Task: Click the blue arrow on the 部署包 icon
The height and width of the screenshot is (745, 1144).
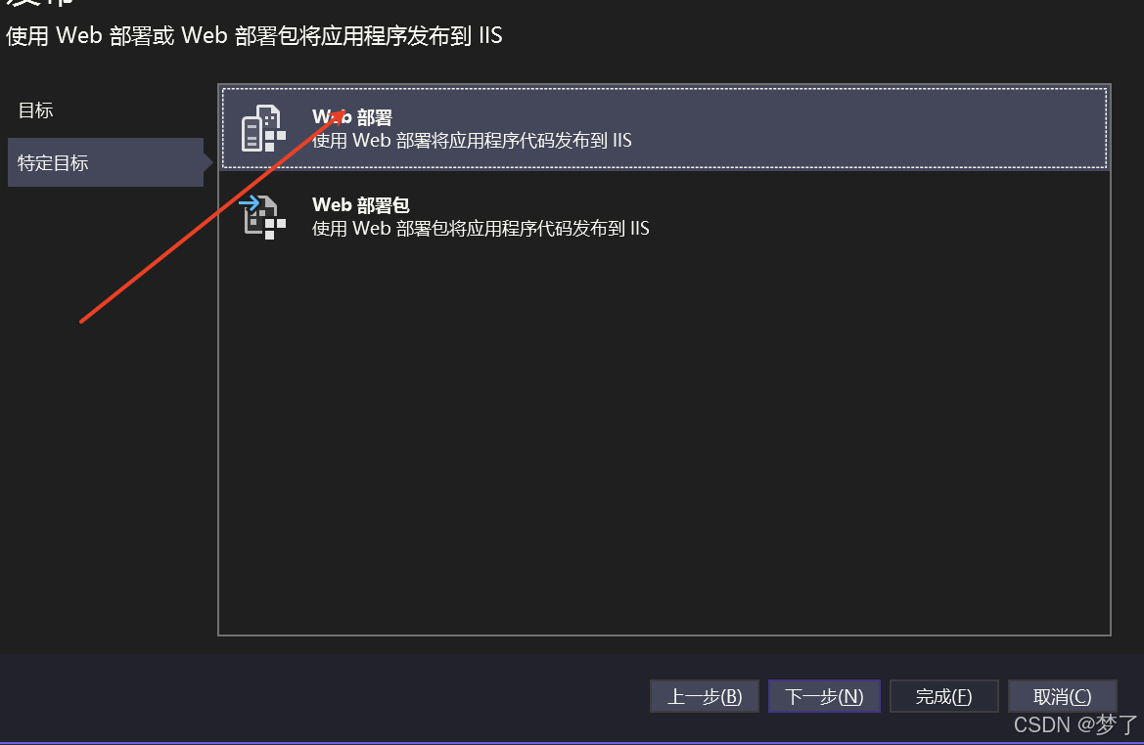Action: (x=249, y=202)
